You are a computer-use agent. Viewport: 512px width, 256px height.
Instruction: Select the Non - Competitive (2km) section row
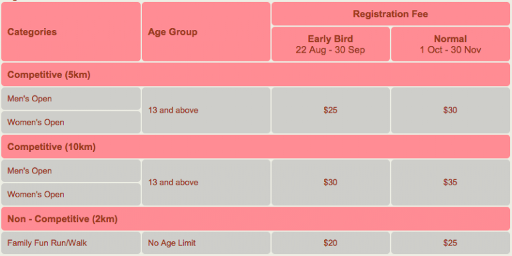point(255,219)
